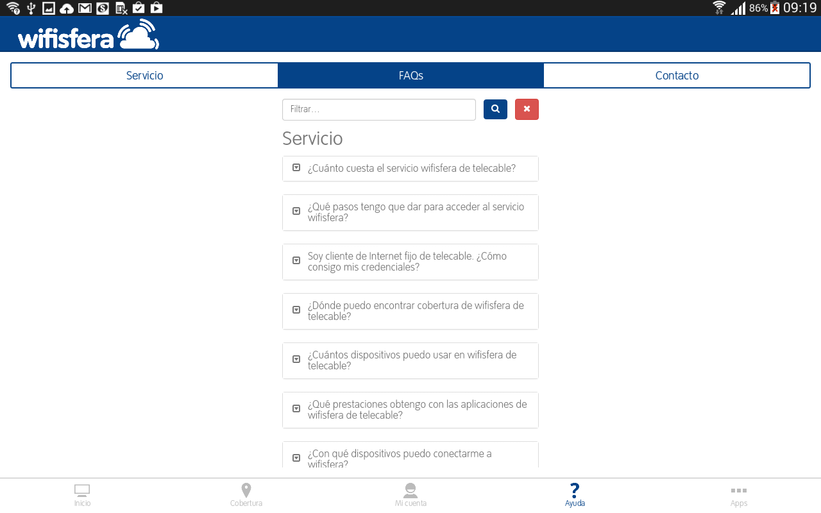Tap the Wi-Fi signal icon in status bar
Image resolution: width=821 pixels, height=513 pixels.
720,8
